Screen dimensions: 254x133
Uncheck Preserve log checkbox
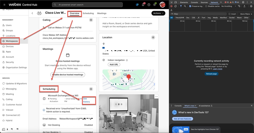coord(190,6)
